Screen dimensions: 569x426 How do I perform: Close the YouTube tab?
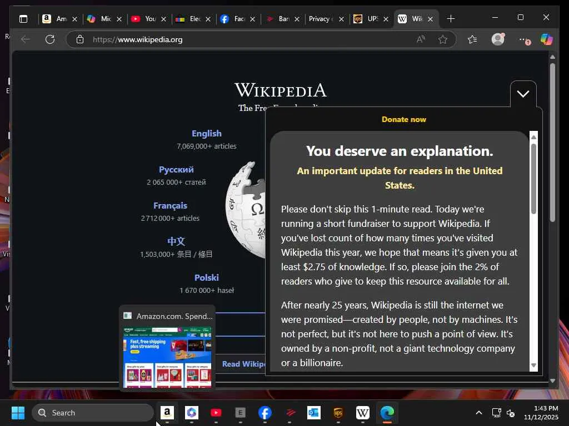point(164,19)
